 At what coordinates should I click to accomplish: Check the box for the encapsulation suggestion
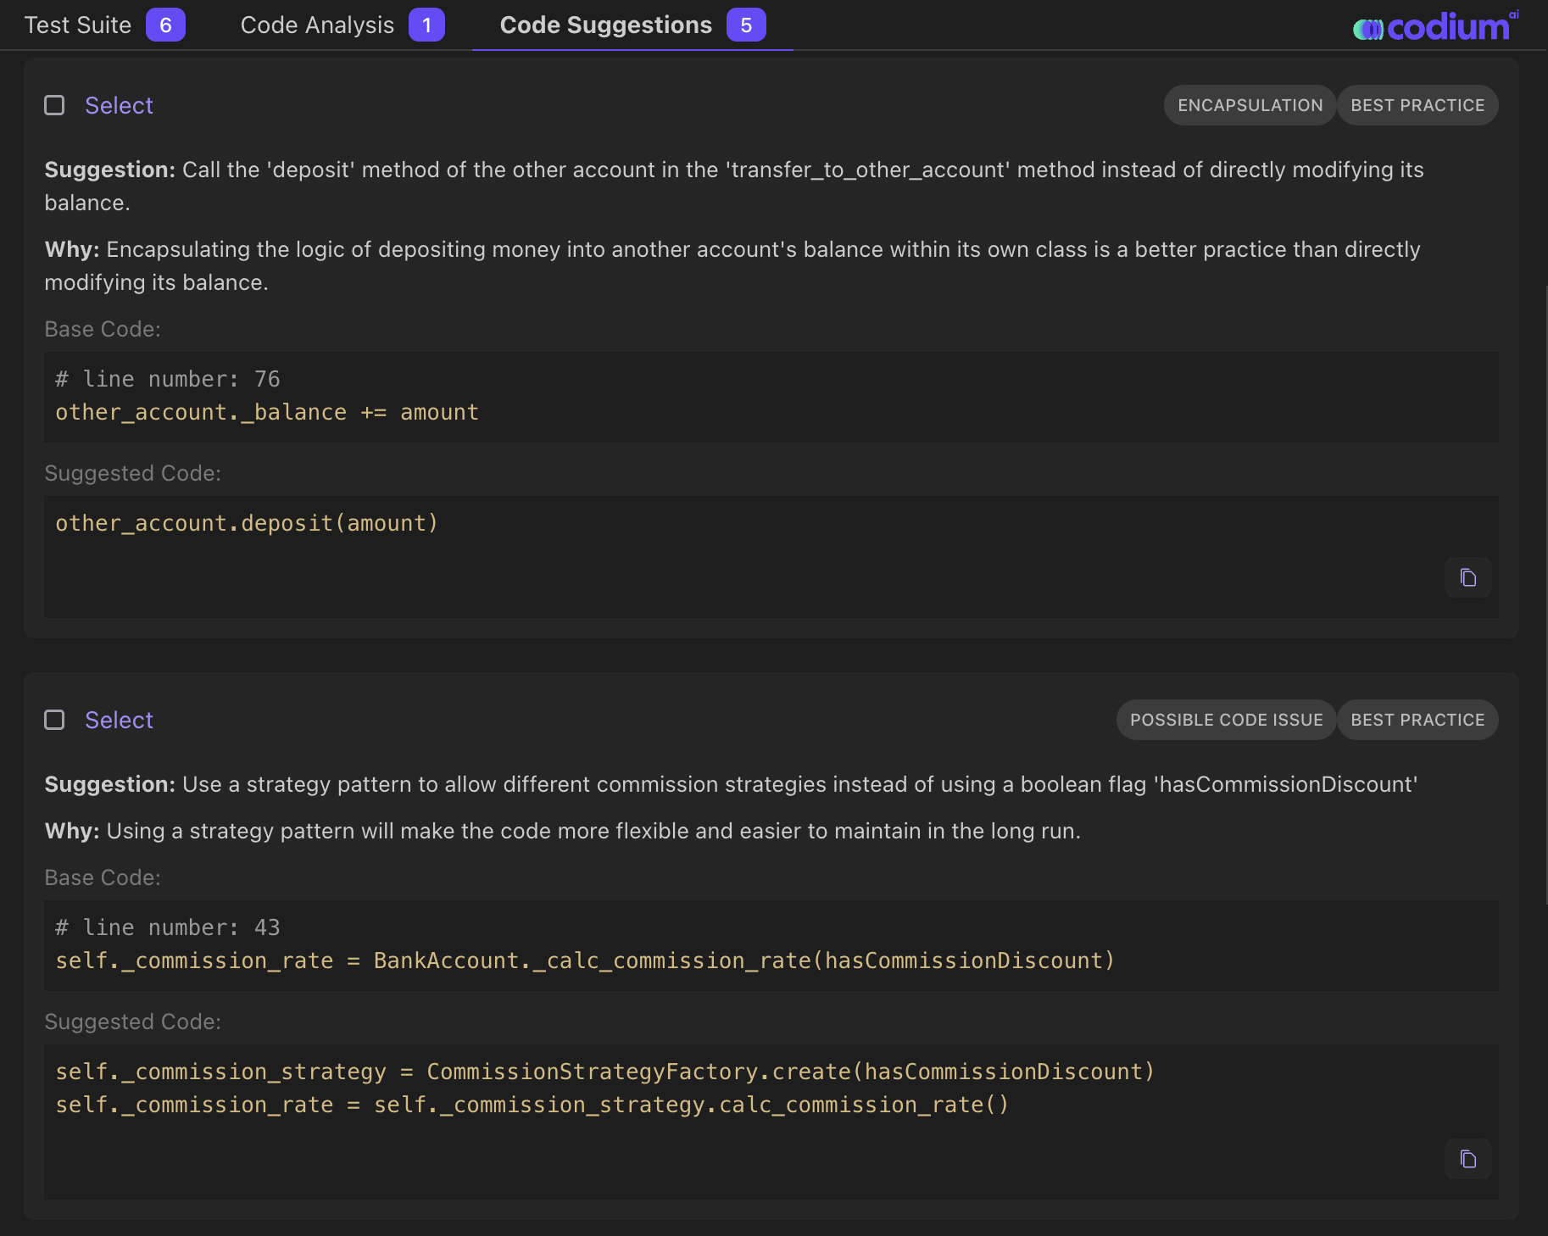click(x=54, y=105)
